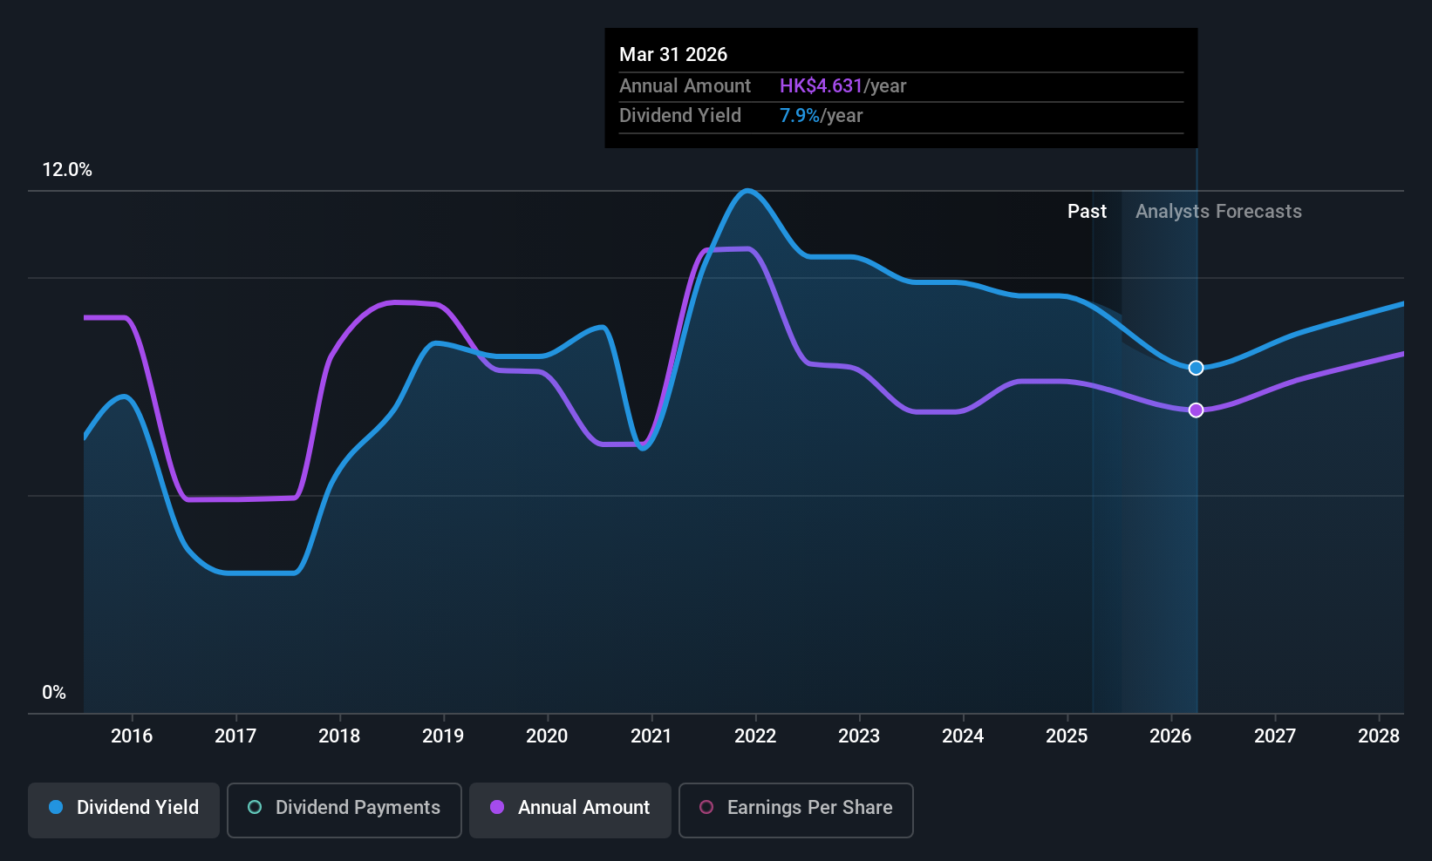This screenshot has height=861, width=1432.
Task: Toggle the Dividend Yield series
Action: click(x=124, y=810)
